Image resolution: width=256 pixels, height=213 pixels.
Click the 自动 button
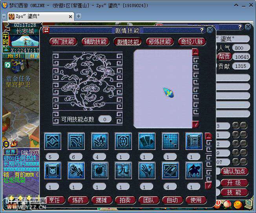[172, 200]
